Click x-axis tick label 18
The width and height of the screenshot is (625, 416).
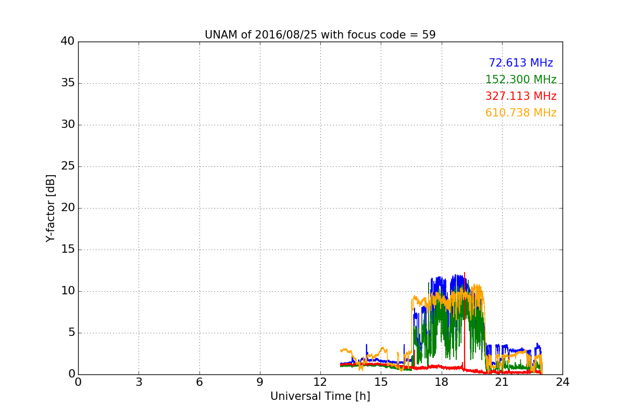coord(441,382)
